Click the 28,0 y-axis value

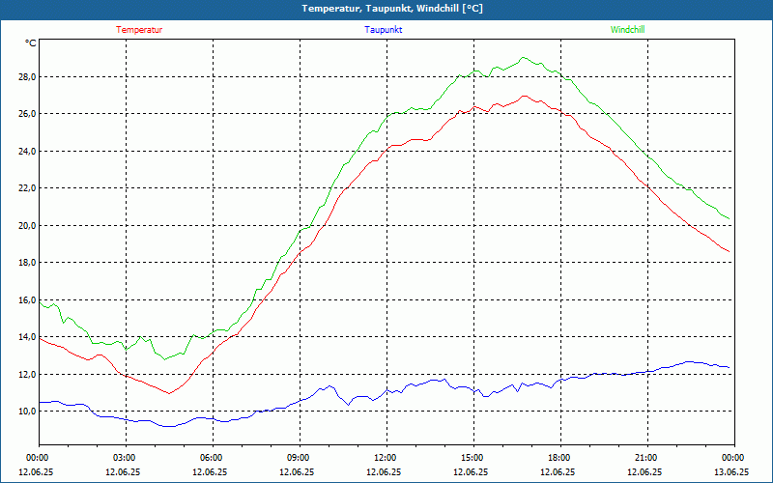28,77
